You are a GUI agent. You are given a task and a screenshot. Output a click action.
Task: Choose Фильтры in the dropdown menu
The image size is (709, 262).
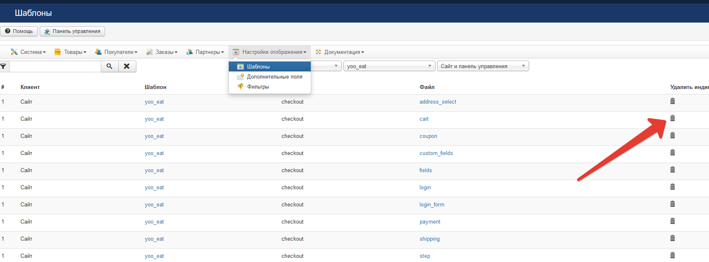click(x=258, y=87)
